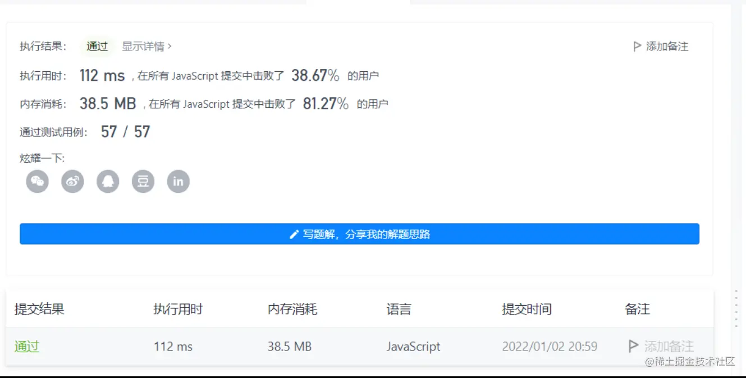Expand 显示详情 details chevron
Screen dimensions: 746x378
[170, 47]
